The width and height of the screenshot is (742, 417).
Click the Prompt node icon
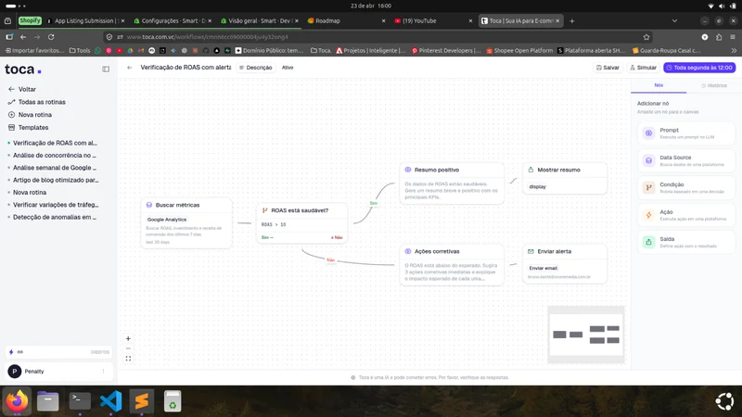(x=648, y=133)
